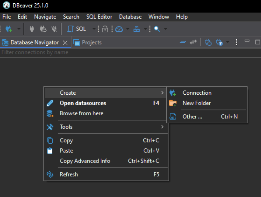The image size is (261, 197).
Task: Expand the SQL button dropdown arrow
Action: pos(94,29)
